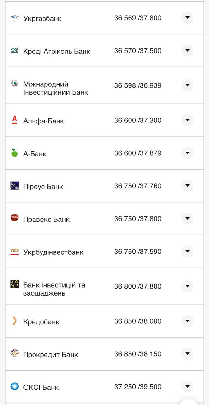Click the ОКСІ Банк blue logo
Viewport: 209px width, 405px height.
(x=15, y=386)
